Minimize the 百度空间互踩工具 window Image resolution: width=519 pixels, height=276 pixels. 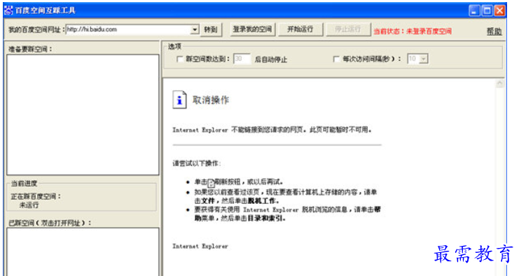[474, 11]
